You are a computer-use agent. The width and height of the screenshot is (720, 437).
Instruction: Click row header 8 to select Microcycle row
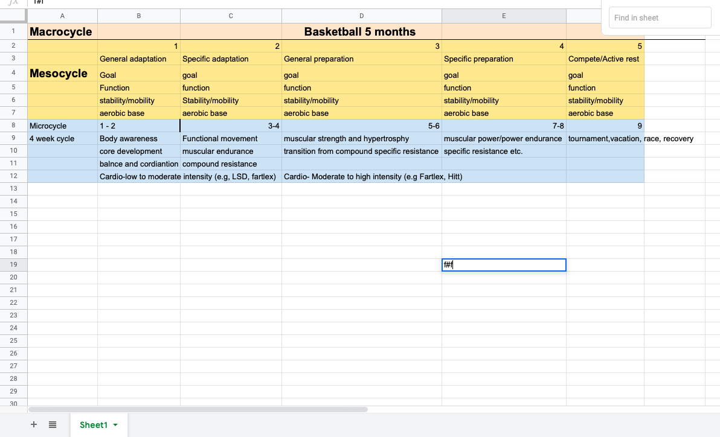[13, 126]
